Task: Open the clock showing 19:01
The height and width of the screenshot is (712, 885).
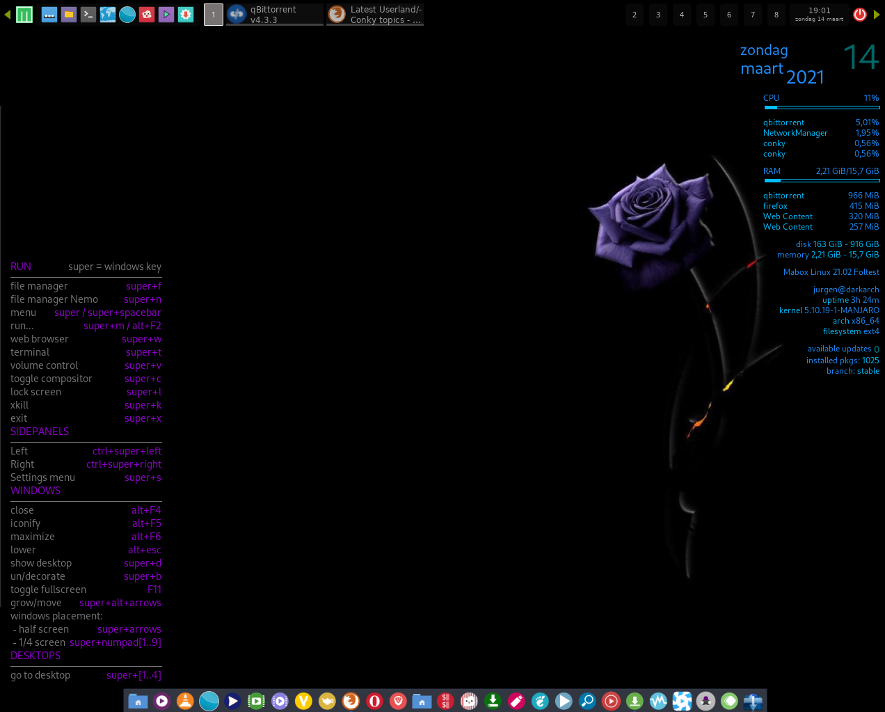Action: pyautogui.click(x=819, y=15)
